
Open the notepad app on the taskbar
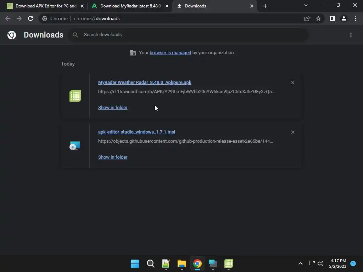coord(166,263)
